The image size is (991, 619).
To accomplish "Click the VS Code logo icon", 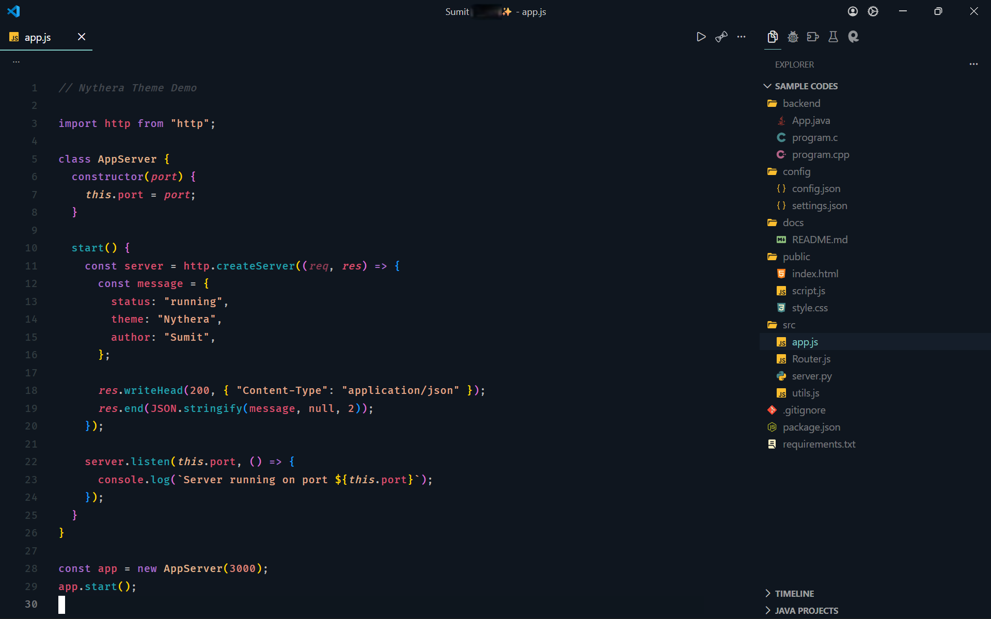I will point(13,11).
